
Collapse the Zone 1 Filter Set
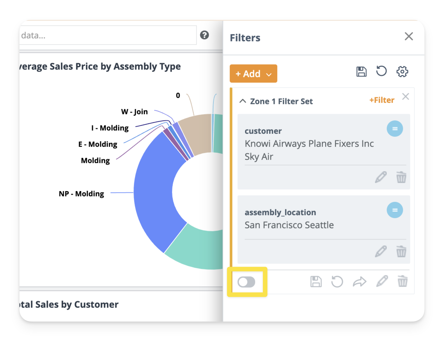(243, 101)
